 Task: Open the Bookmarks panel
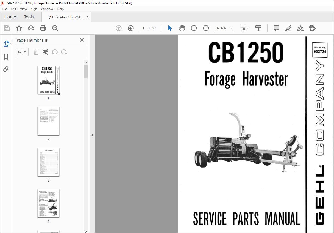point(6,57)
